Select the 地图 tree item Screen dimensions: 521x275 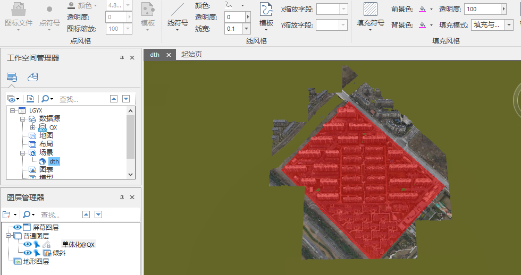click(x=46, y=135)
